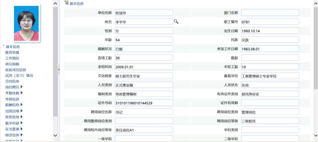Click the empty 部门名称 input field

[270, 12]
